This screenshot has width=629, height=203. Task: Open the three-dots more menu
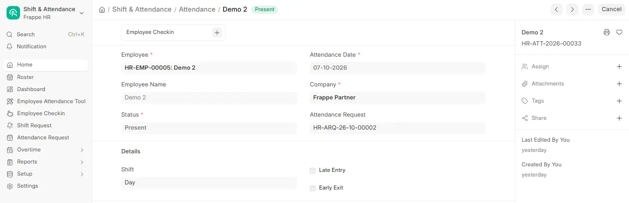click(588, 9)
